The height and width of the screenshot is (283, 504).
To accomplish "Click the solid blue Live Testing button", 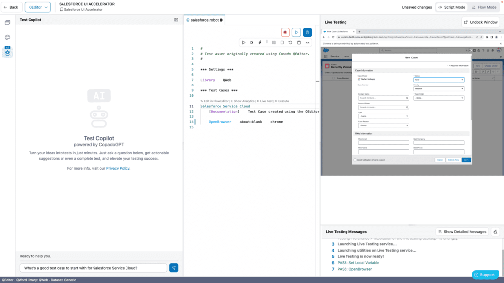I will 307,32.
